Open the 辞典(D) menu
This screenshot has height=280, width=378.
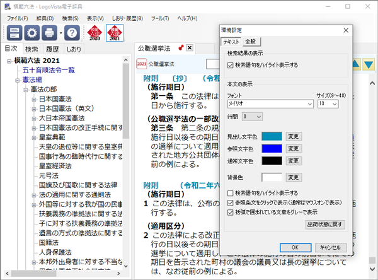(x=45, y=18)
